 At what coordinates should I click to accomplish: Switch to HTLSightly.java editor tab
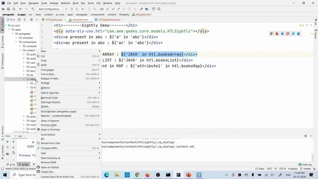click(x=54, y=20)
